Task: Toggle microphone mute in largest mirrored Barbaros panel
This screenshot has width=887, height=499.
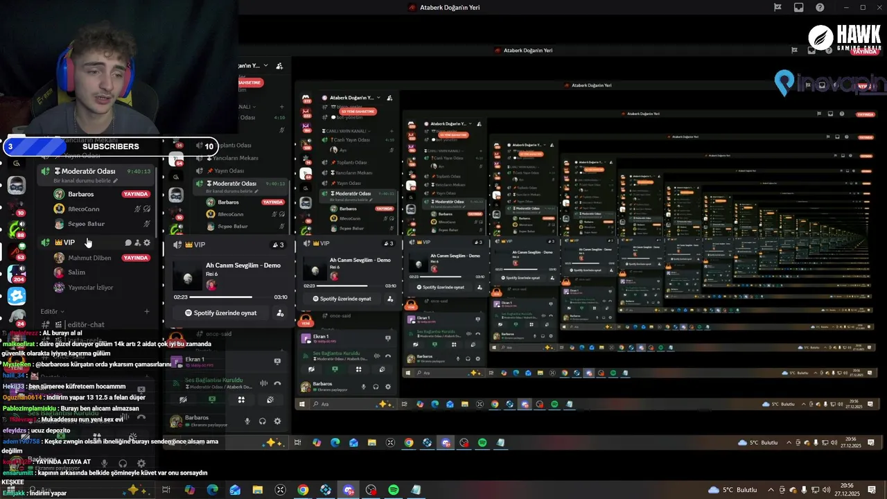Action: point(247,421)
